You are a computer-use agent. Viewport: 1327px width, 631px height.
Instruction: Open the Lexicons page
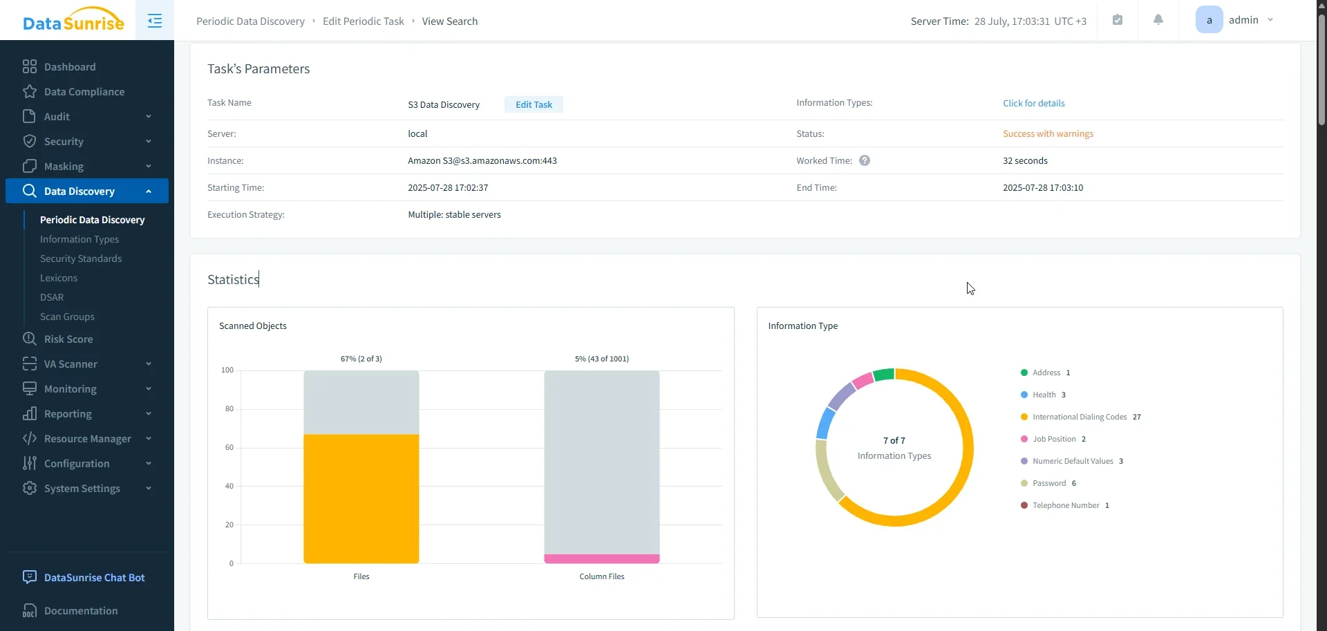(x=59, y=278)
